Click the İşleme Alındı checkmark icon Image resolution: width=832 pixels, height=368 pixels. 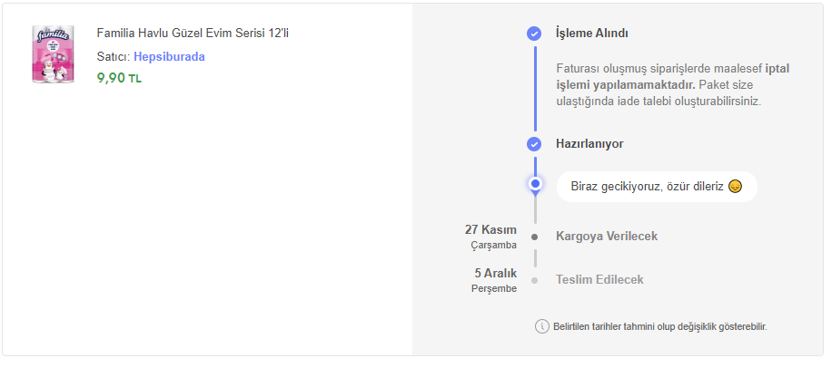[534, 34]
